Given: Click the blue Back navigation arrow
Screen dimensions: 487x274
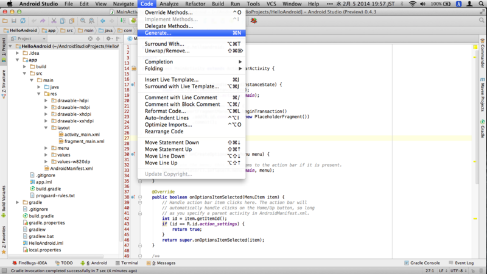Looking at the screenshot, I should [x=103, y=21].
